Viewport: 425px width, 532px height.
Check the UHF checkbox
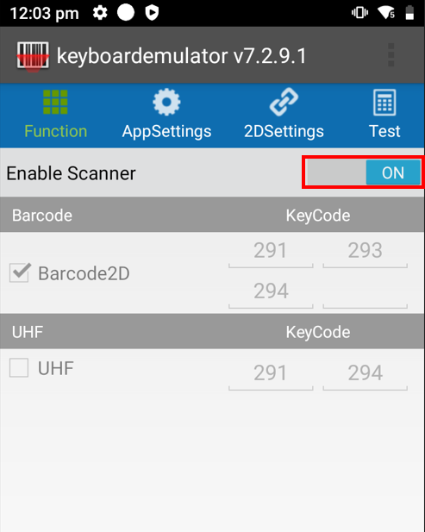[x=19, y=368]
